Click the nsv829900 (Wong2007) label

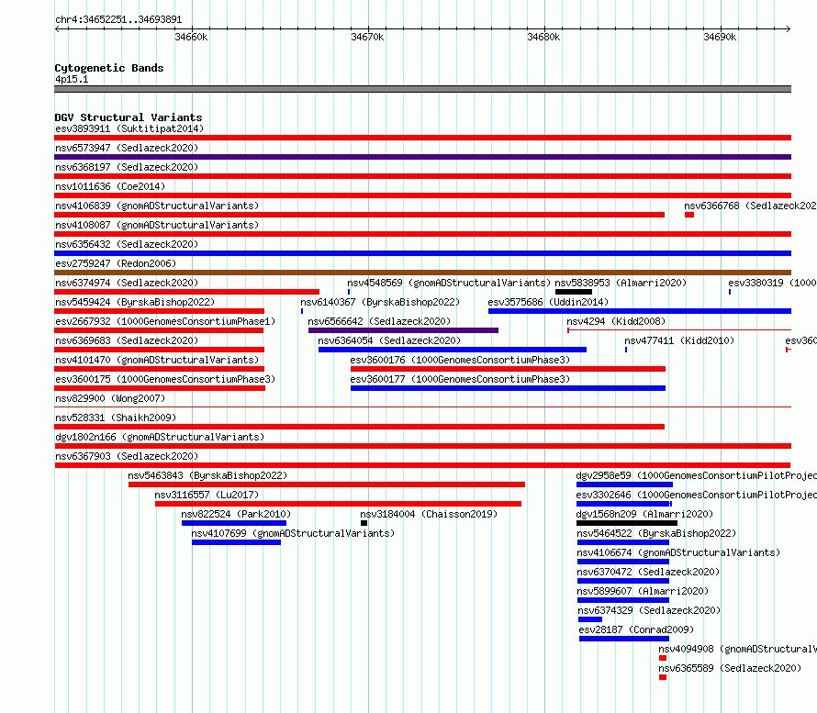click(x=110, y=398)
